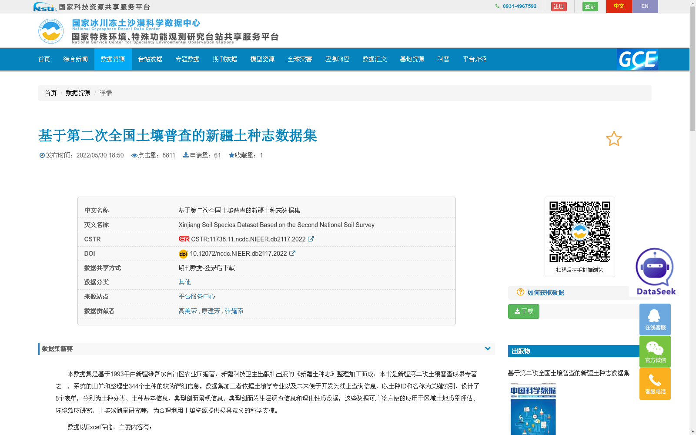The width and height of the screenshot is (696, 435).
Task: Open 全球灾害 navigation item
Action: coord(300,59)
